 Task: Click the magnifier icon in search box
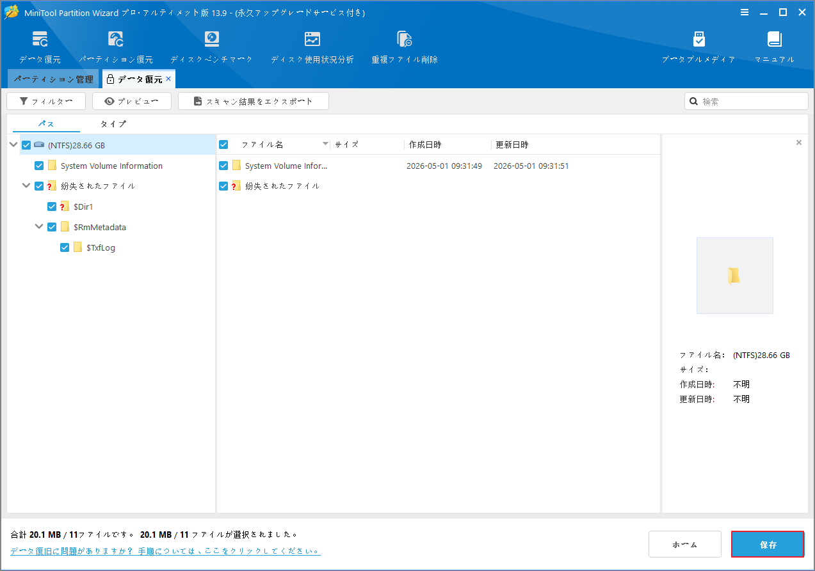pyautogui.click(x=693, y=101)
